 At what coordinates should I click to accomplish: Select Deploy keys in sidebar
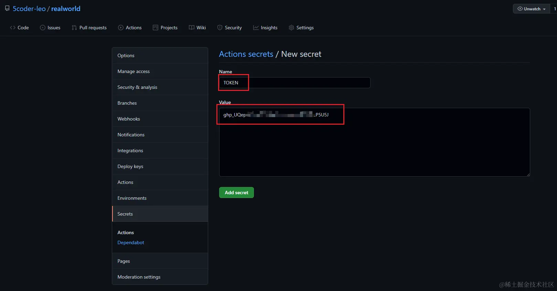click(x=160, y=166)
